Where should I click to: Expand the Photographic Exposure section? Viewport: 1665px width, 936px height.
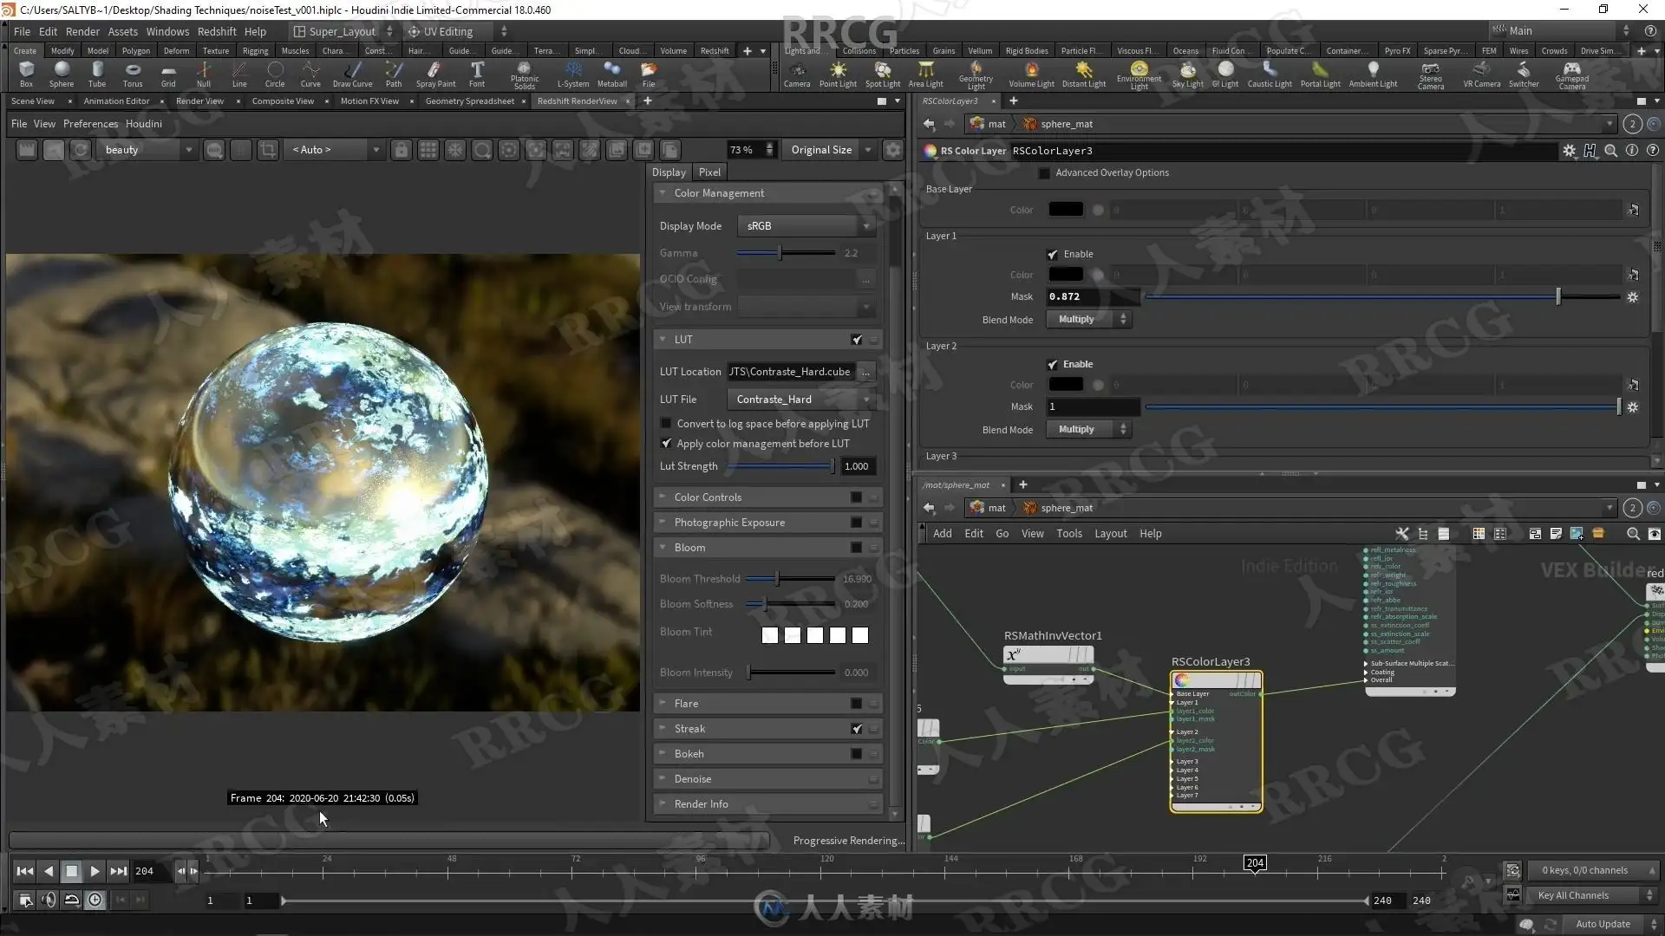729,523
